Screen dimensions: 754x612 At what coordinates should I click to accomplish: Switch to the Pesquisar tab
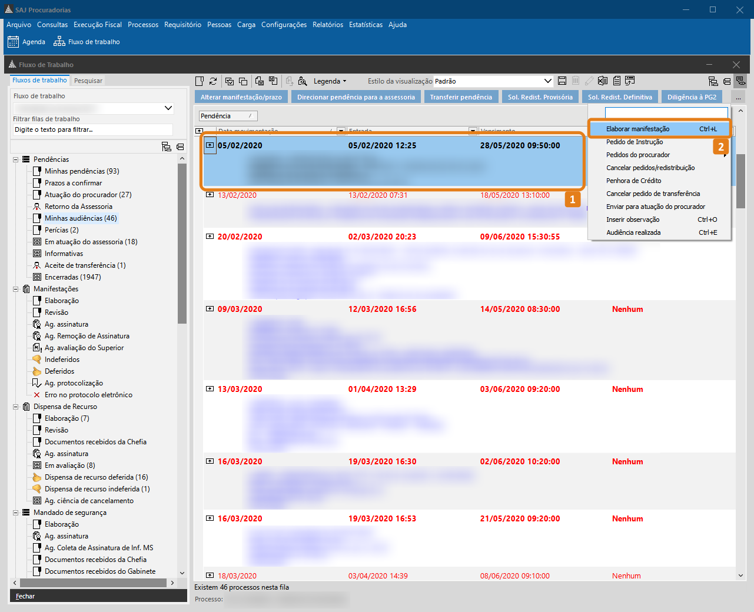coord(88,81)
